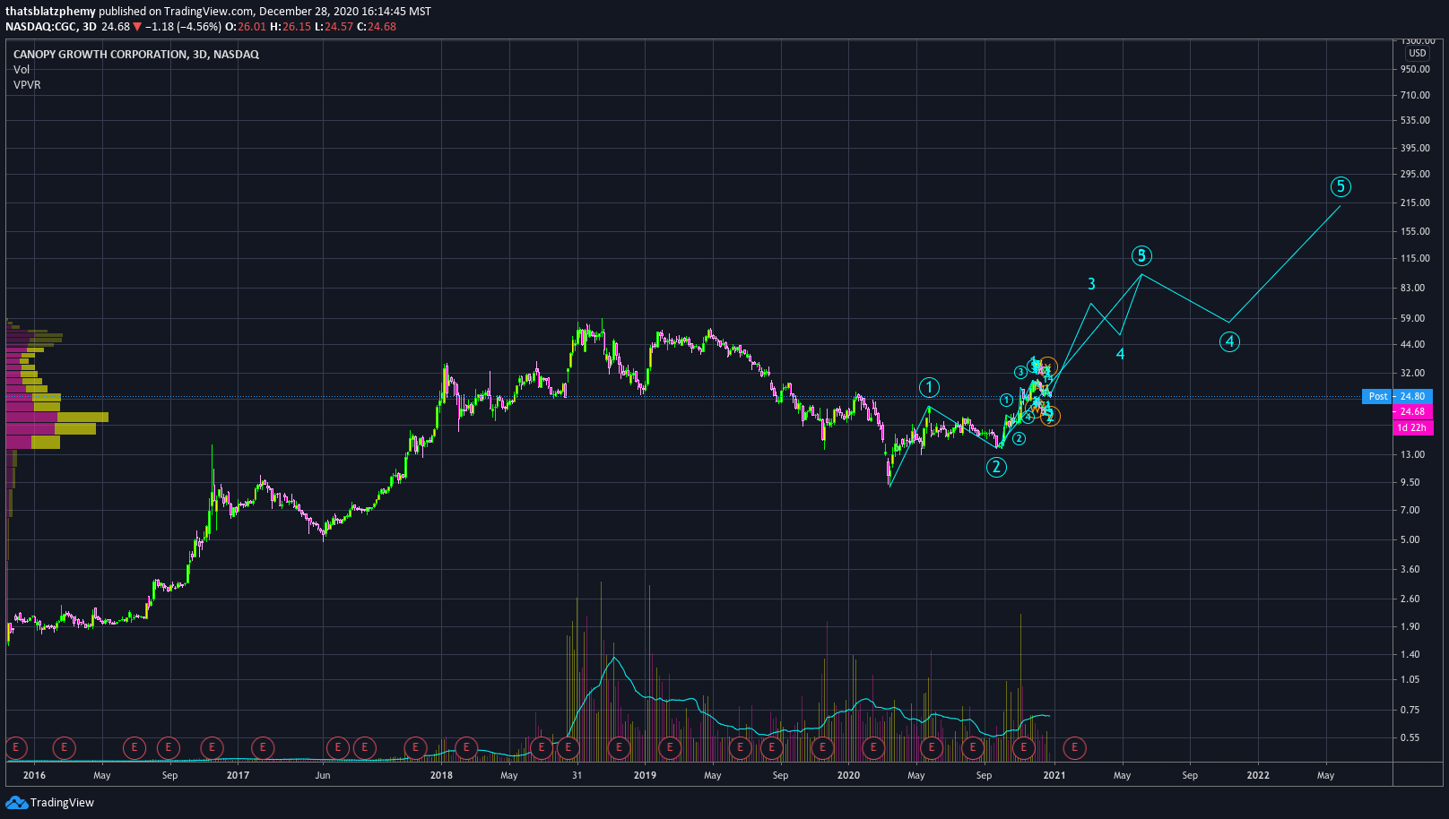Viewport: 1449px width, 819px height.
Task: Click the 2016 label on the time axis
Action: point(34,775)
